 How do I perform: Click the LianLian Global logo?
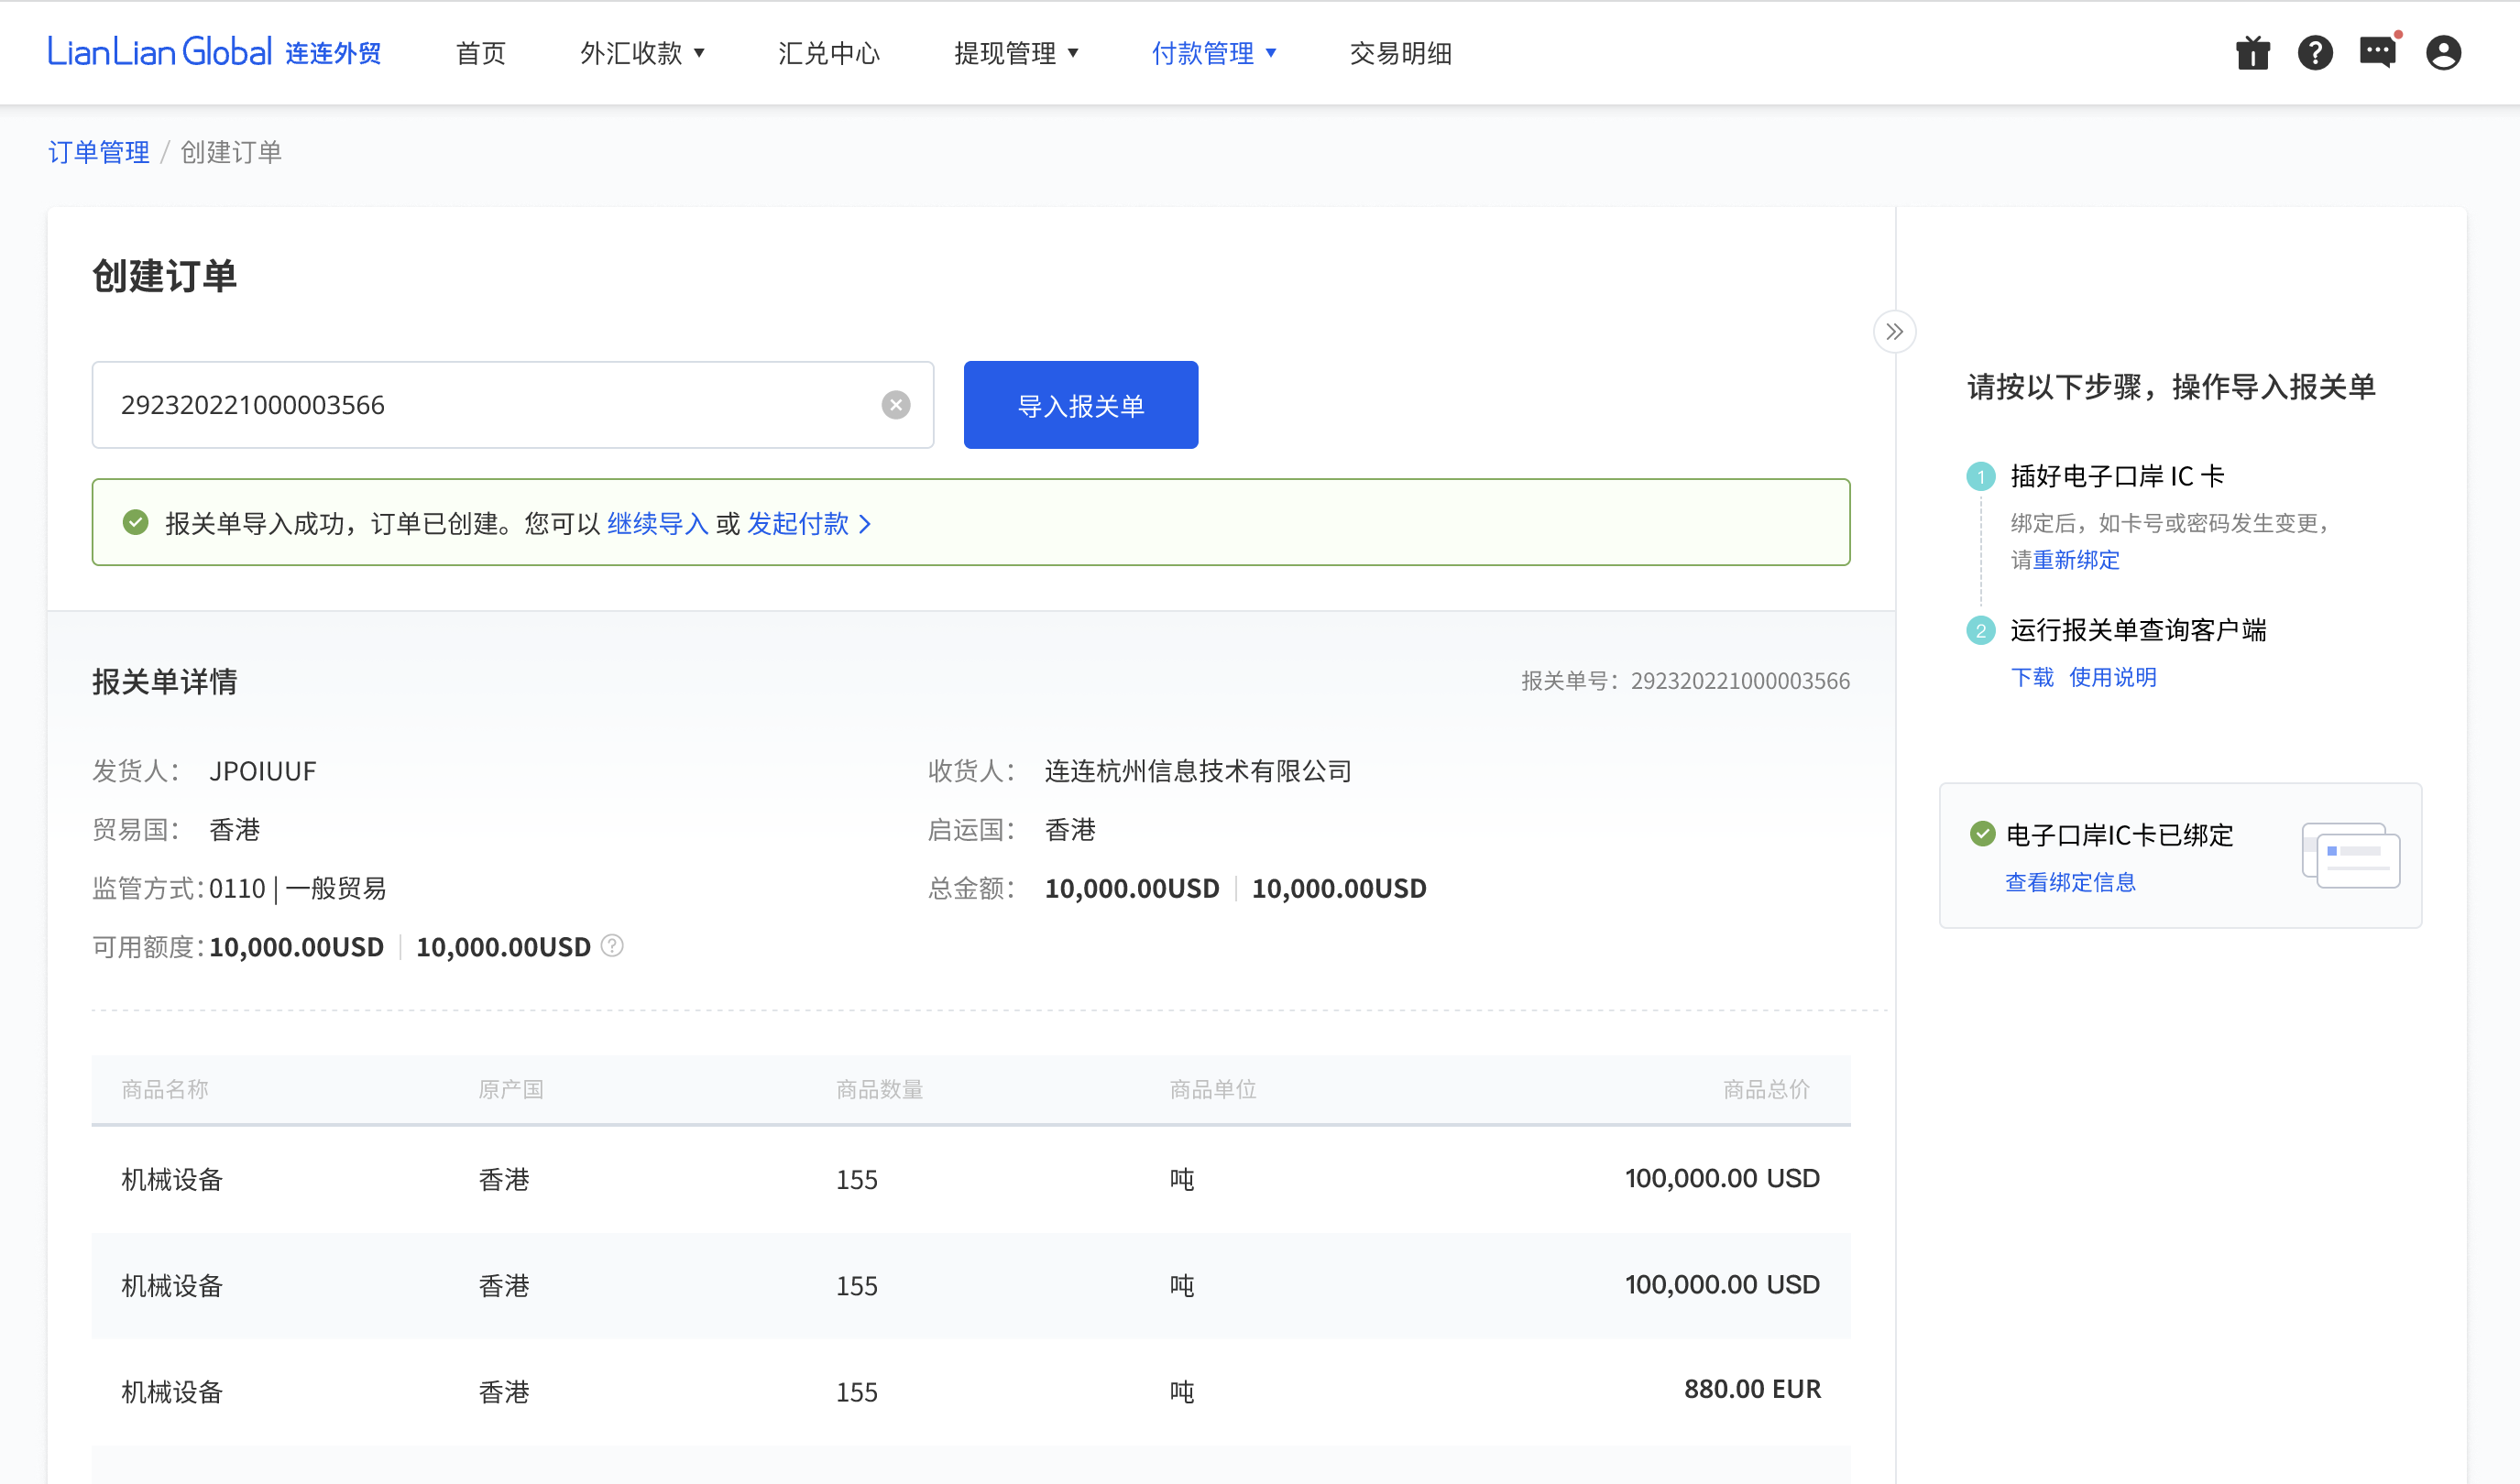pos(214,52)
